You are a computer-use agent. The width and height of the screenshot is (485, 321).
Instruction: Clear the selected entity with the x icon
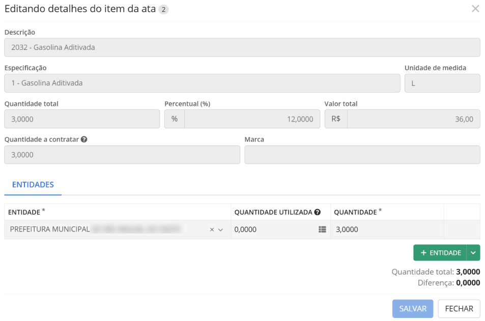212,230
